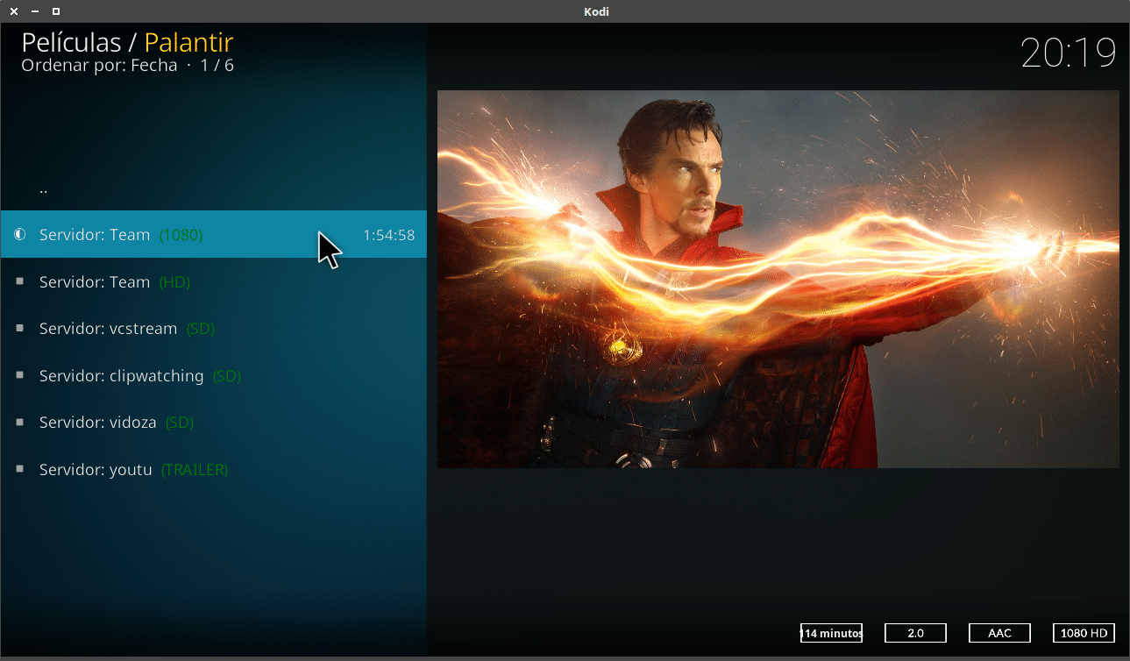
Task: Maximize the Kodi window
Action: point(56,11)
